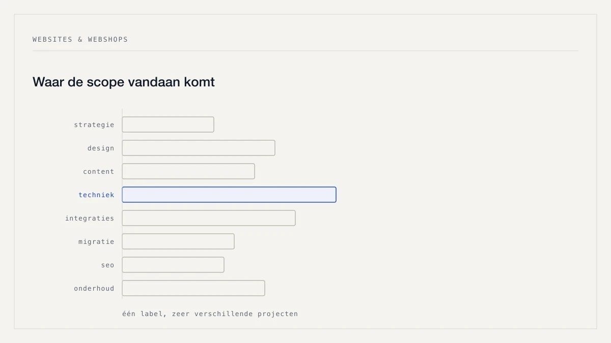611x343 pixels.
Task: Click the onderhoud label
Action: pos(94,288)
